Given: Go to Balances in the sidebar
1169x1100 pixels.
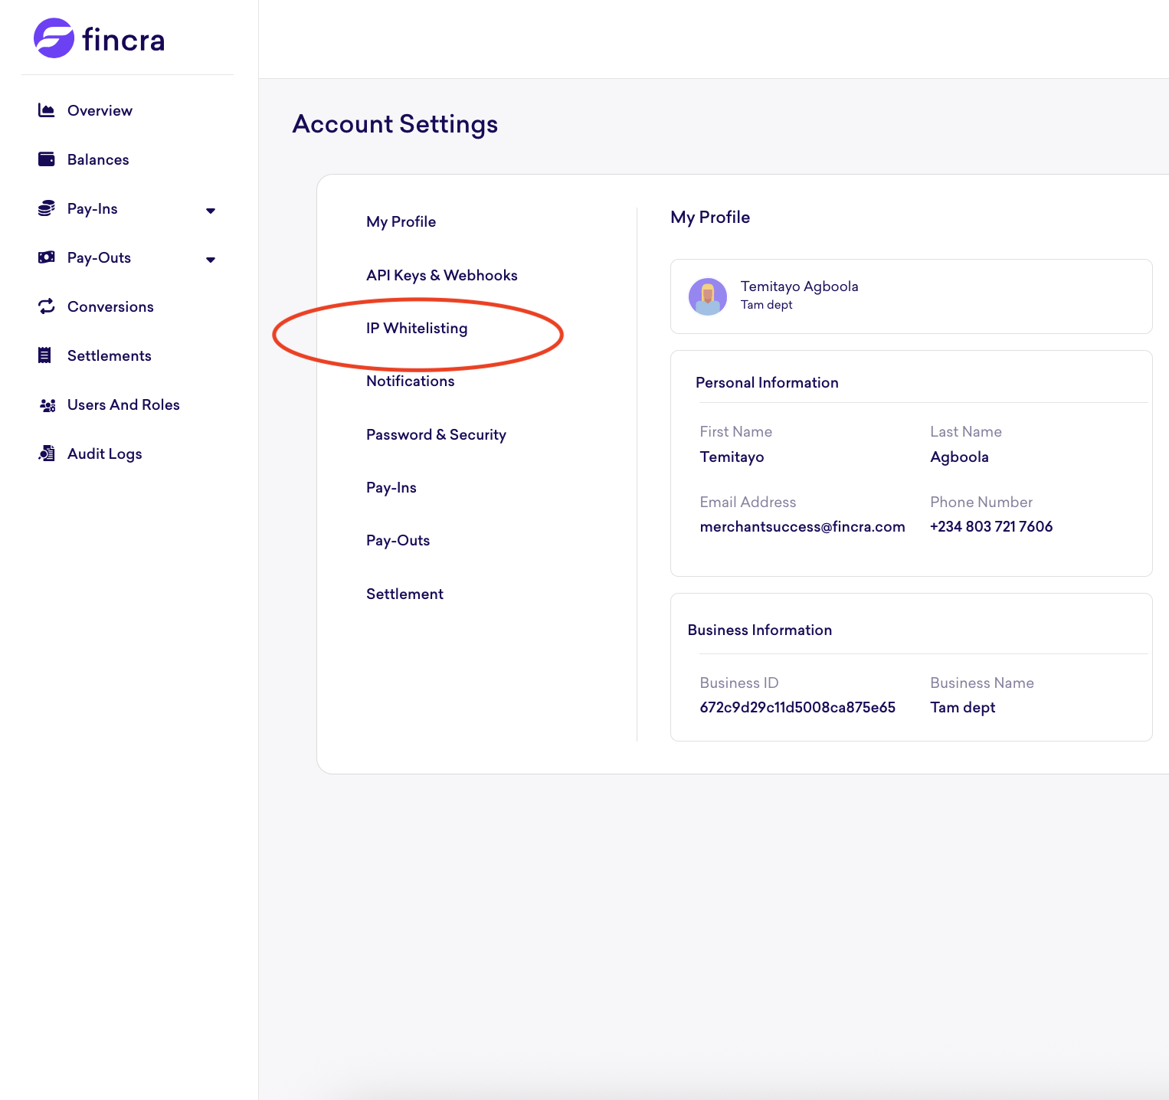Looking at the screenshot, I should [98, 159].
